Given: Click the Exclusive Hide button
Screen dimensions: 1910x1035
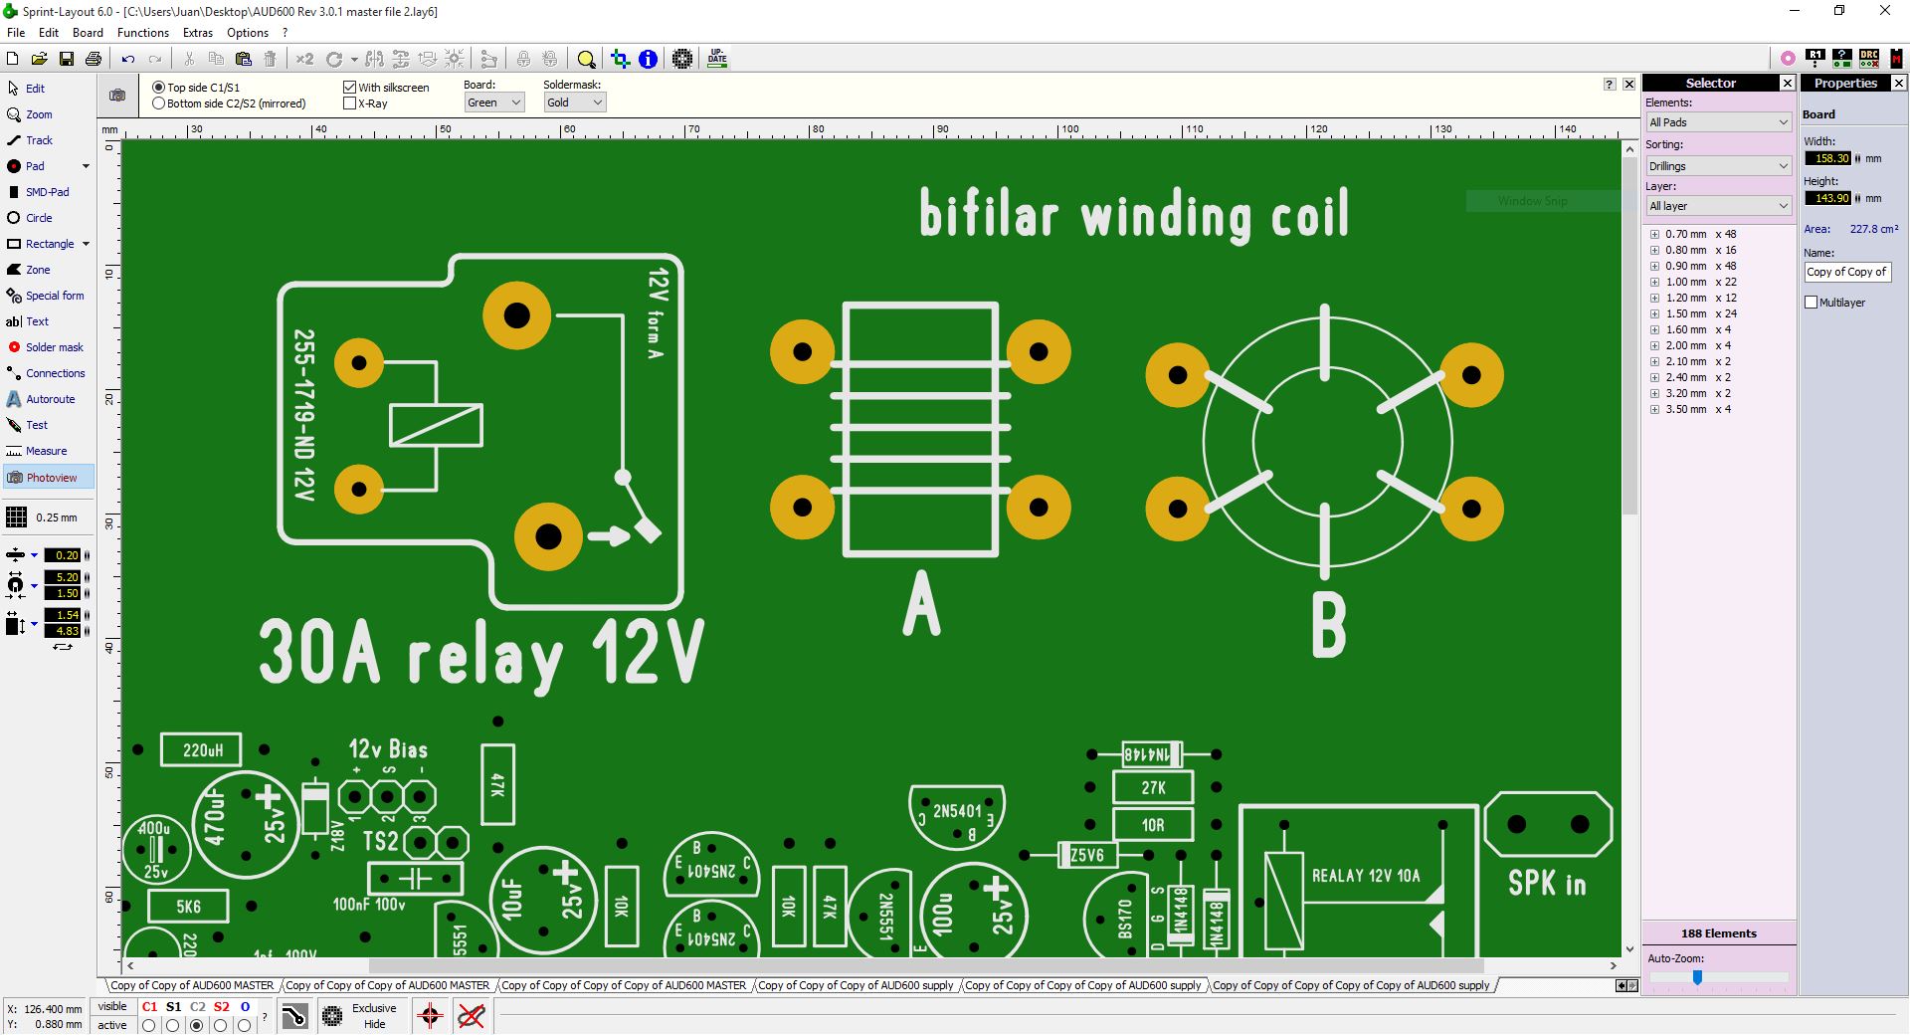Looking at the screenshot, I should tap(361, 1016).
